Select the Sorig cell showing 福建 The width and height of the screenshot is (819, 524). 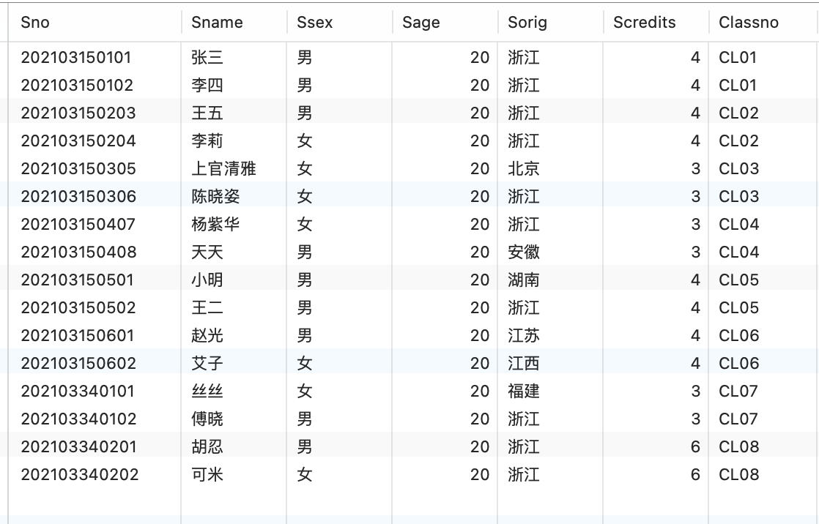[524, 392]
